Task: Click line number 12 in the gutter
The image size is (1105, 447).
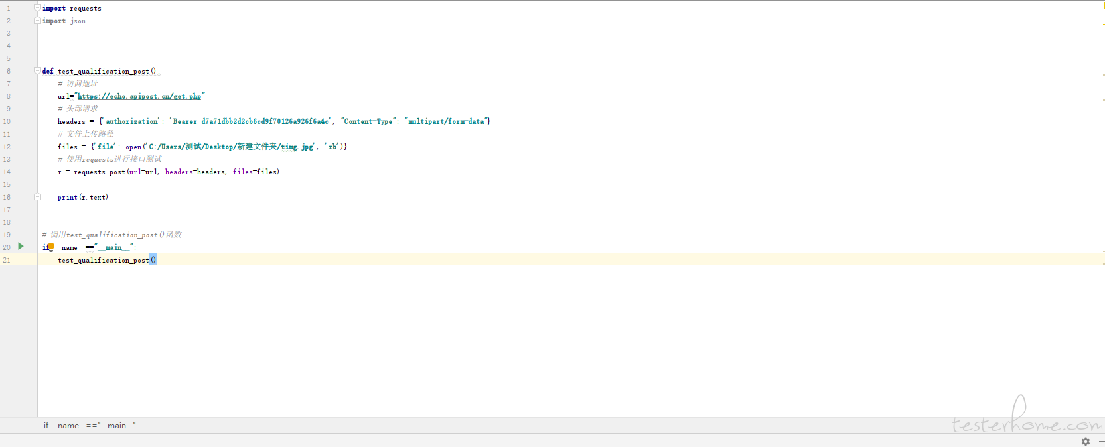Action: click(7, 147)
